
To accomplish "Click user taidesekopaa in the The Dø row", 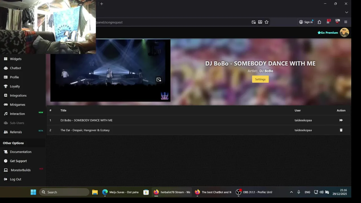I will point(303,130).
